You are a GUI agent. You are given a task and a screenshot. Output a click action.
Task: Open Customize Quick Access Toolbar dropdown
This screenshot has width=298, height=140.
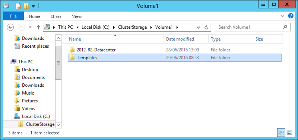click(x=33, y=6)
